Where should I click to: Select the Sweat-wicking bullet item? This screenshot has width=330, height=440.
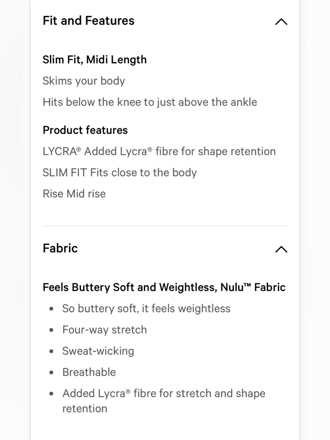98,351
